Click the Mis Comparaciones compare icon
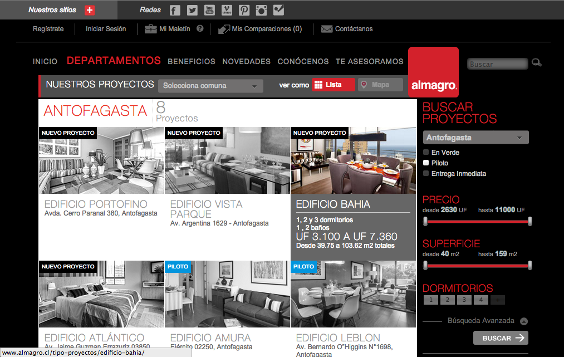 pos(224,29)
